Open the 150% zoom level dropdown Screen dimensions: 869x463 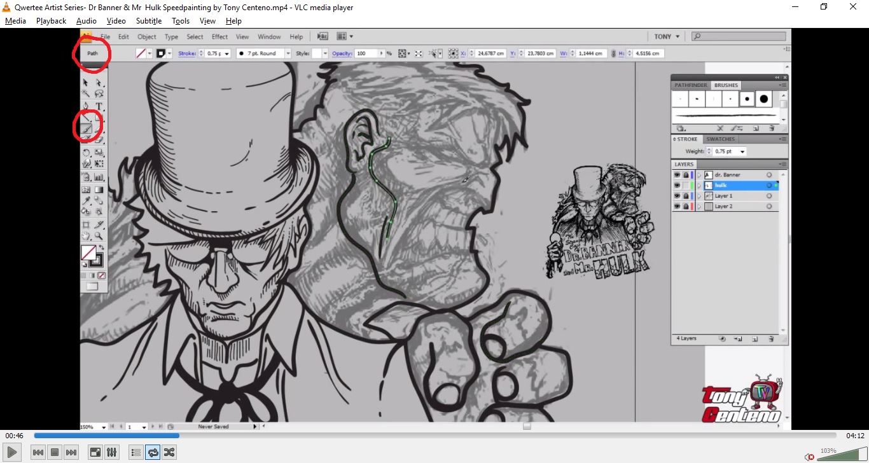coord(104,427)
